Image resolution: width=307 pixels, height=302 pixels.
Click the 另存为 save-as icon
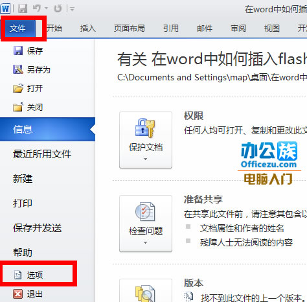pyautogui.click(x=18, y=69)
